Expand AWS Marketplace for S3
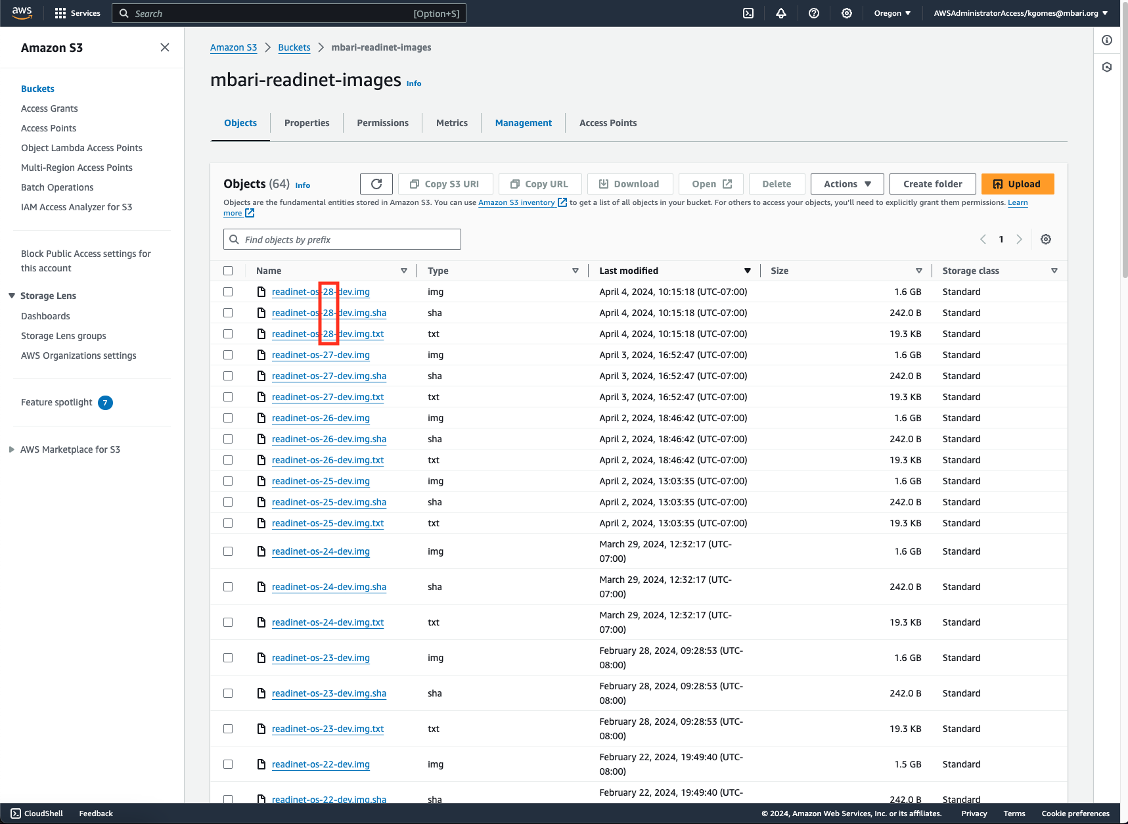Screen dimensions: 1128x824 tap(12, 449)
